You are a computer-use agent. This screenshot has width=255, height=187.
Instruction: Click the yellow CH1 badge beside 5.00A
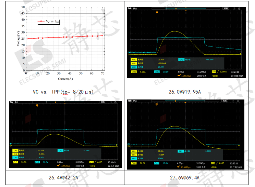[x=134, y=72]
